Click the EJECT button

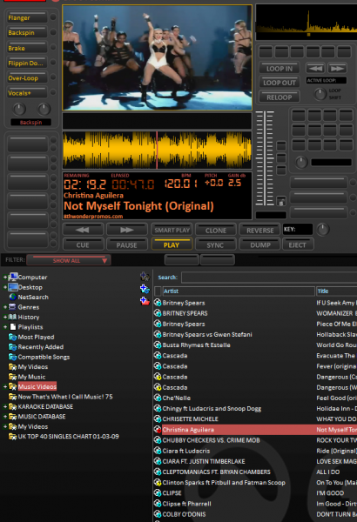[297, 244]
